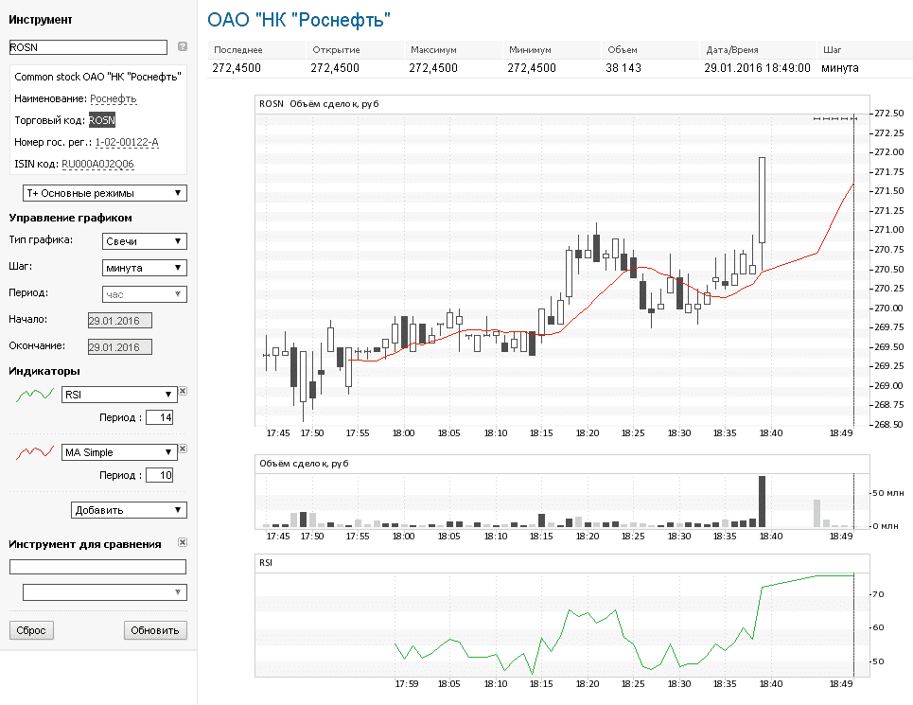Remove the RSI indicator with its X icon
This screenshot has height=705, width=913.
(x=183, y=391)
